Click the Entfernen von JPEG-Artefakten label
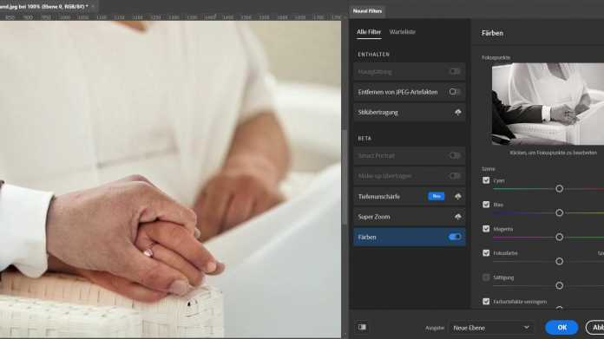This screenshot has height=339, width=604. click(397, 93)
